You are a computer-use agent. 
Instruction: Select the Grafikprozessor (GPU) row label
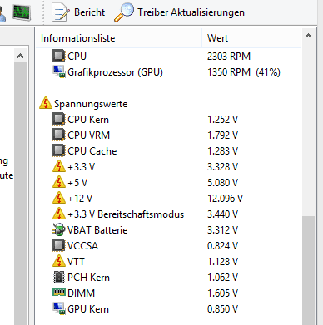(x=115, y=72)
